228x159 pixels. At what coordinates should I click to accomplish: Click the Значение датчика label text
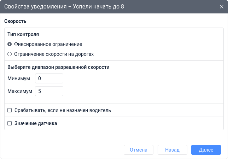pyautogui.click(x=36, y=124)
